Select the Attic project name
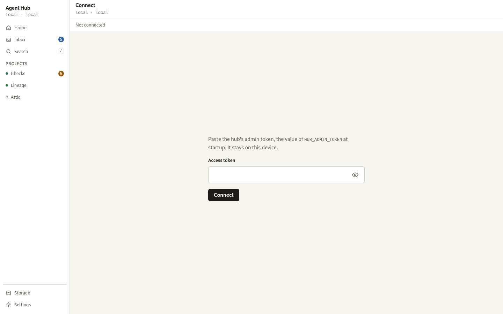503x314 pixels. point(15,97)
